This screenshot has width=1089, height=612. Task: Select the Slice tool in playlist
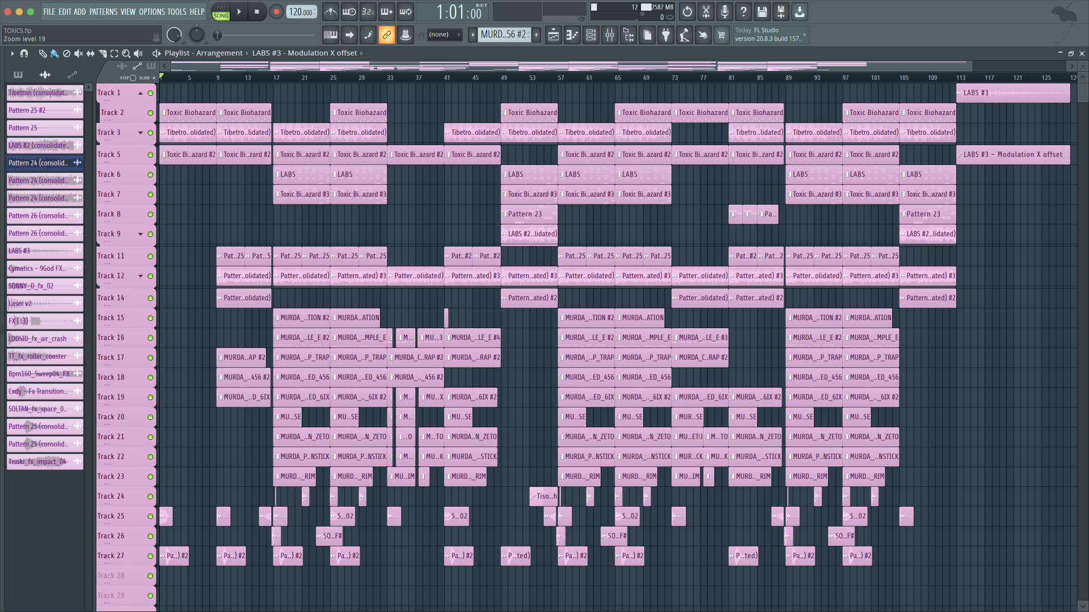[x=103, y=53]
